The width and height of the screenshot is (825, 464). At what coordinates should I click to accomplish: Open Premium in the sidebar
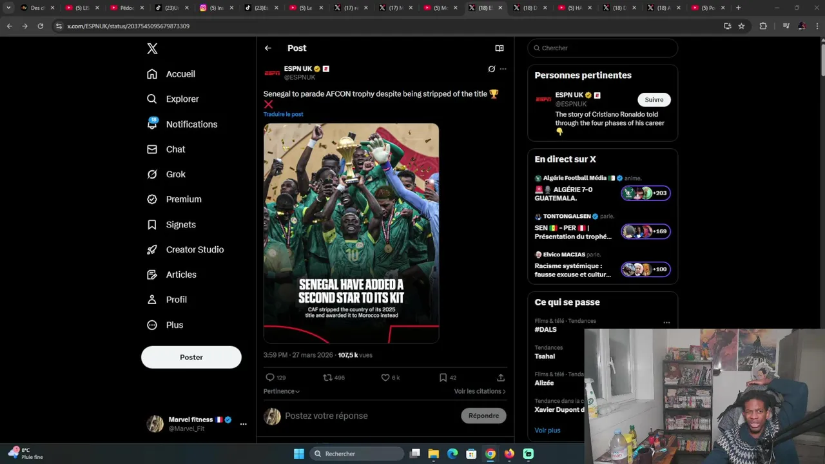[x=174, y=200]
